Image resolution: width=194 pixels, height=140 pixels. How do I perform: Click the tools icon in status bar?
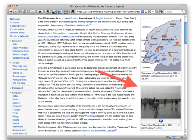point(182,137)
